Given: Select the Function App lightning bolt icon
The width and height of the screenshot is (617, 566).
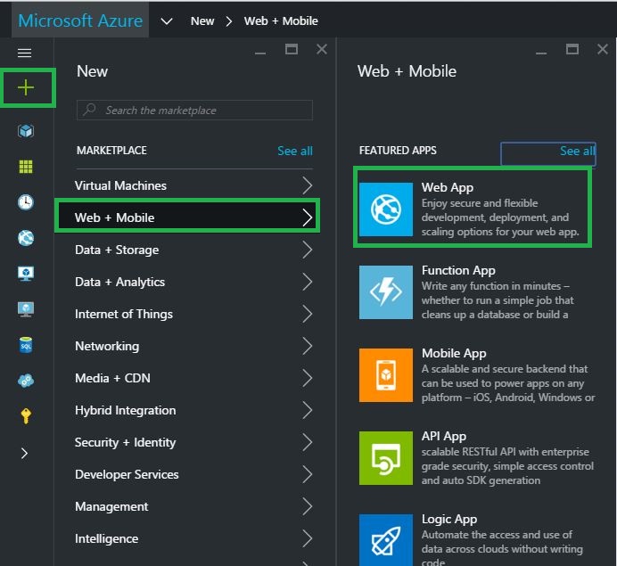Looking at the screenshot, I should [x=385, y=291].
